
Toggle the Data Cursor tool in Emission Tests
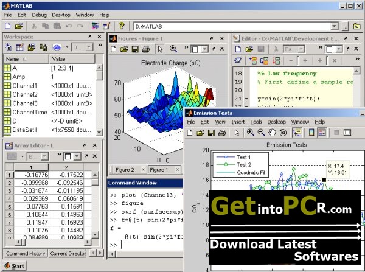click(x=297, y=133)
